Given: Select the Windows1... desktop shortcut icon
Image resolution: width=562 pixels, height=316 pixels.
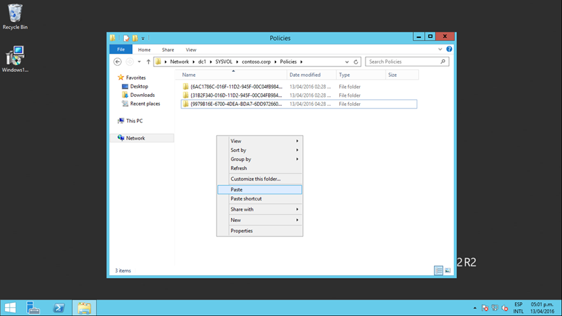Looking at the screenshot, I should point(15,59).
